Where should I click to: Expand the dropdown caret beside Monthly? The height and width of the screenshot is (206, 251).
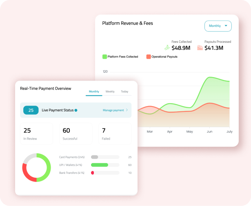coord(226,26)
